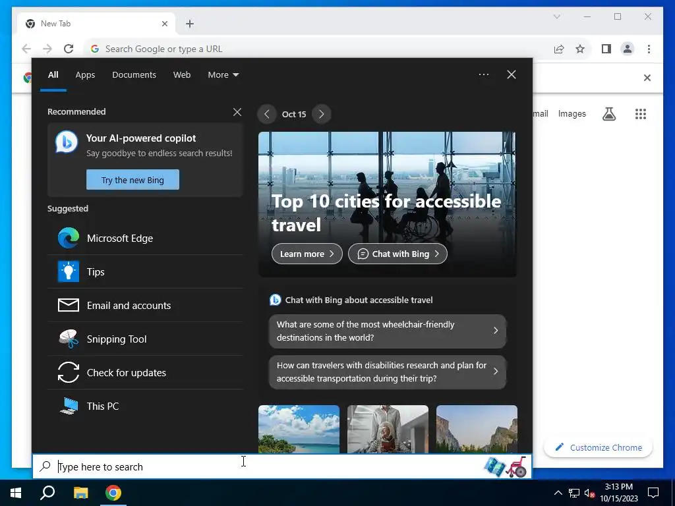Dismiss the Recommended section

(237, 112)
